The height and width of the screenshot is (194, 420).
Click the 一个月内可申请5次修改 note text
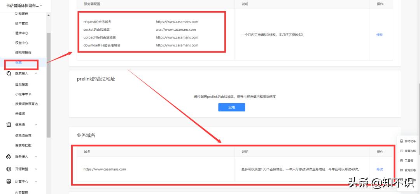pyautogui.click(x=272, y=35)
